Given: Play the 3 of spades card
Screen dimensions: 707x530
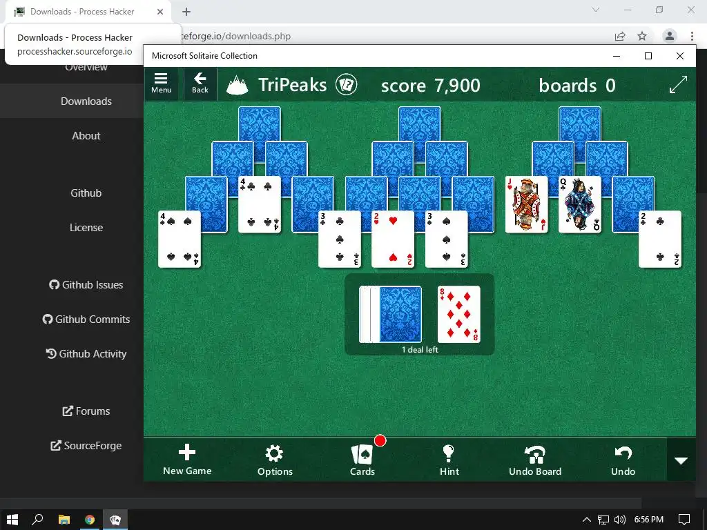Looking at the screenshot, I should pos(447,239).
